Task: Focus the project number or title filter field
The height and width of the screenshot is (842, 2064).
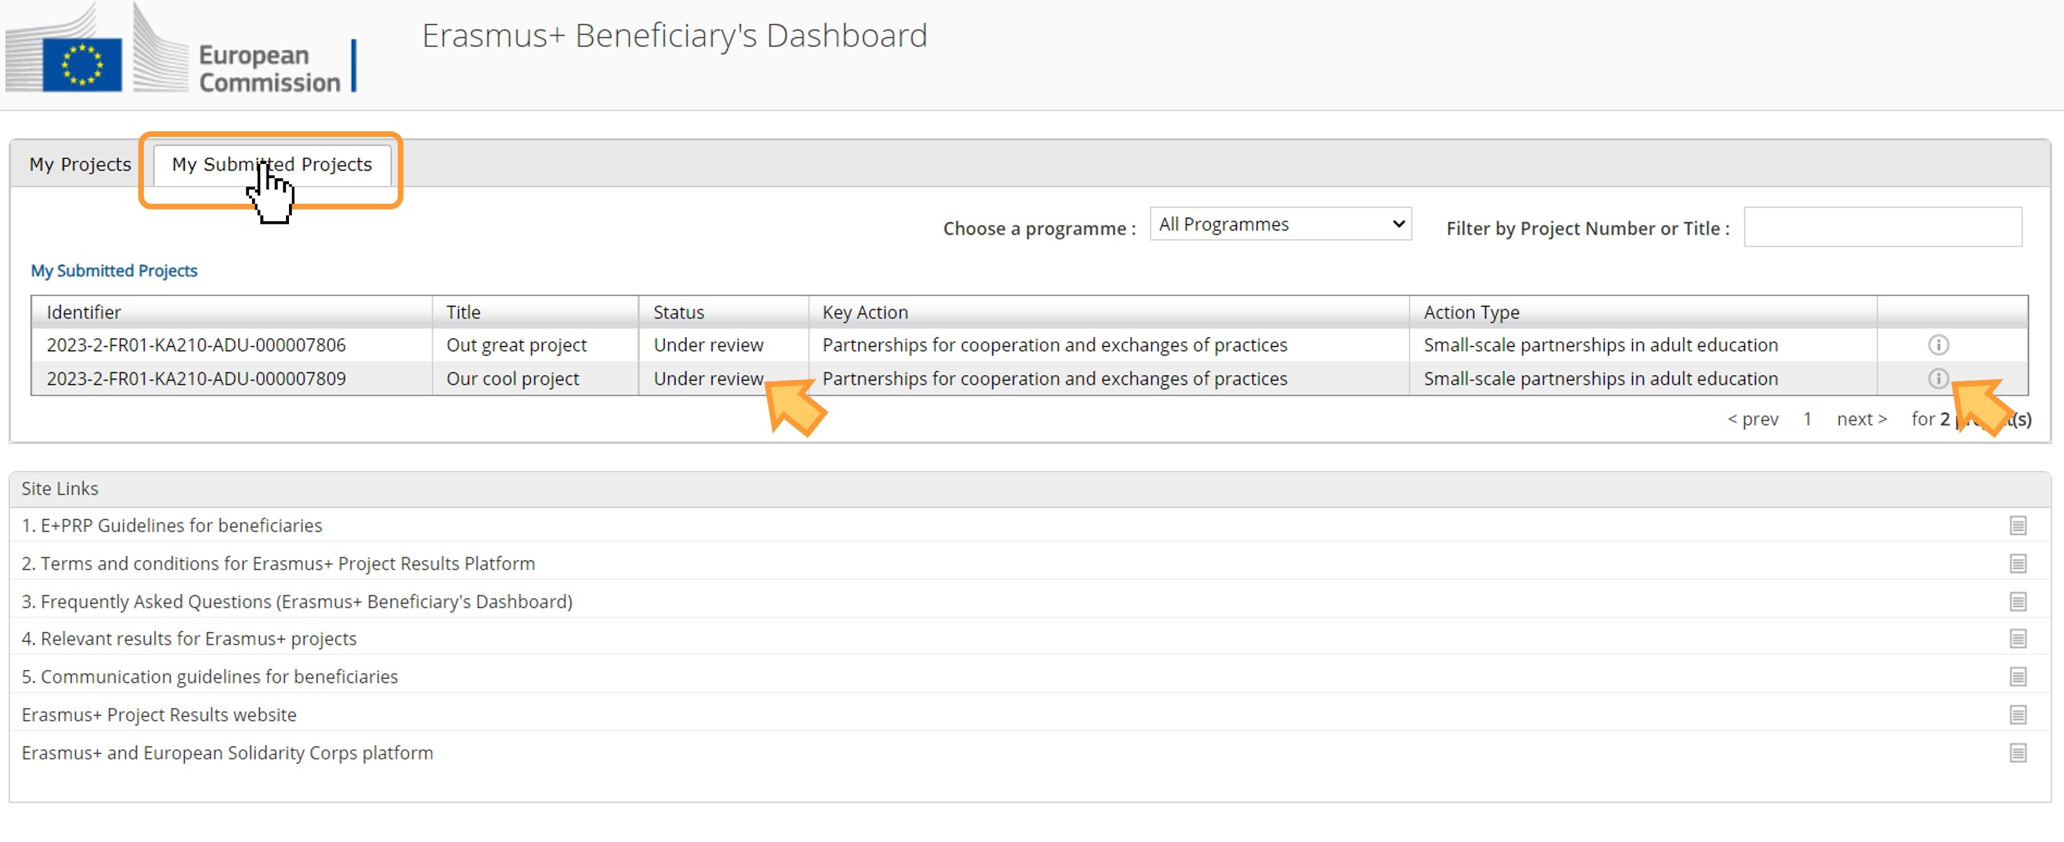Action: point(1882,227)
